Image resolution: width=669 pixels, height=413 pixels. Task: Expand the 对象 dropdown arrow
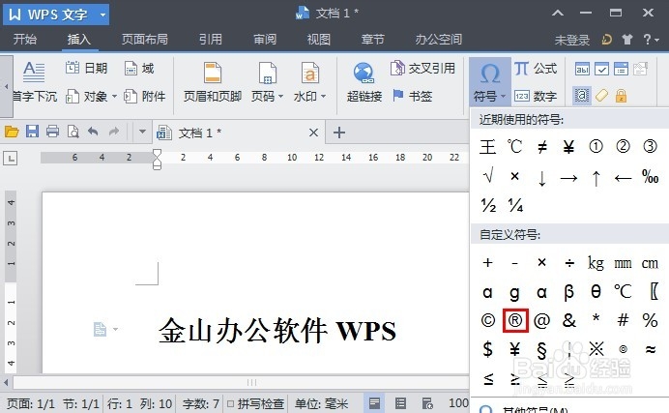tap(114, 97)
